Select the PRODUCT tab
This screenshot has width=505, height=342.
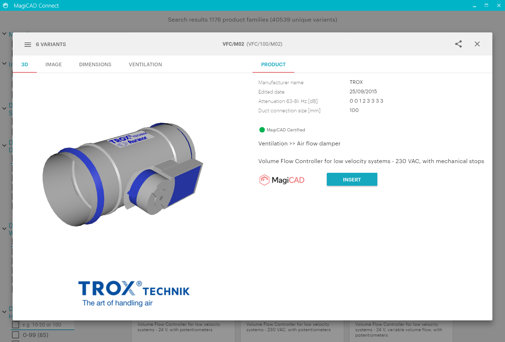(x=273, y=64)
